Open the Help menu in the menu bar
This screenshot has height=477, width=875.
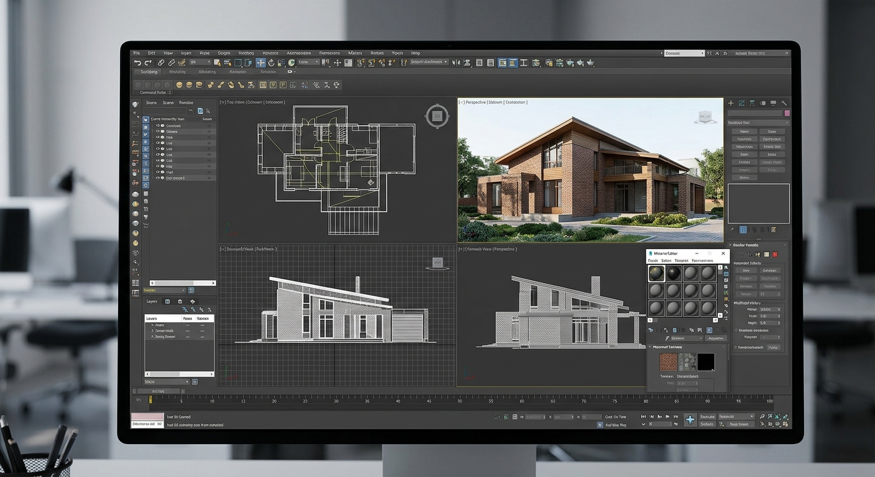click(415, 53)
